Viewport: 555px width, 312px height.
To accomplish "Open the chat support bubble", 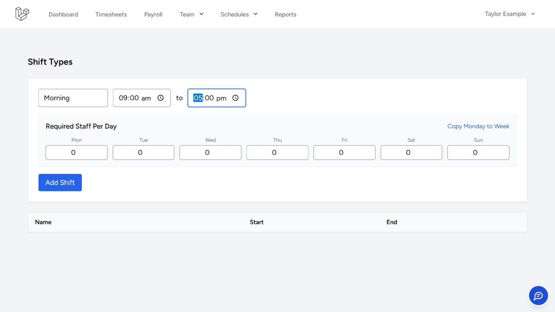I will coord(539,296).
